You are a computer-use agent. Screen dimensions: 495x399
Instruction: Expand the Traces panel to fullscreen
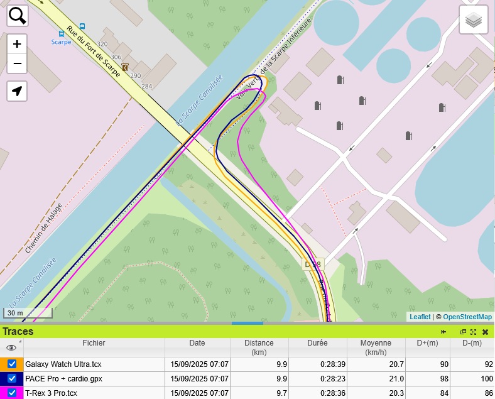tap(474, 332)
